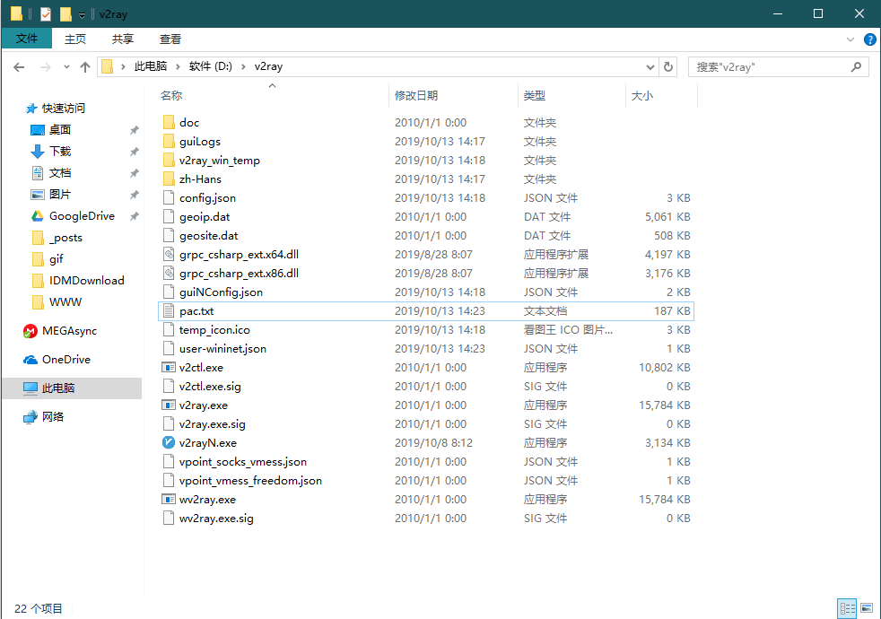Select the temp_icon.ico file name
881x619 pixels.
coord(214,330)
